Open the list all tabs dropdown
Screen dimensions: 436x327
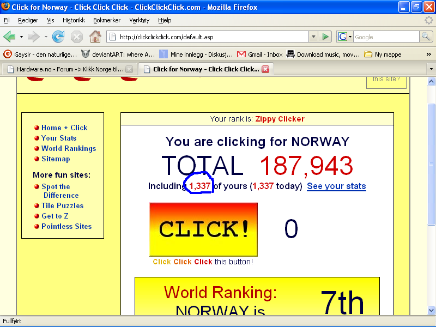[x=431, y=69]
